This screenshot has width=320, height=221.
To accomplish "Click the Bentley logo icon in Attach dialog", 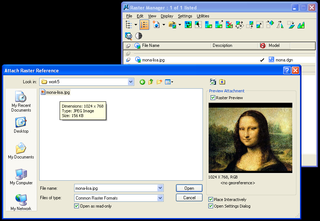I will 213,82.
